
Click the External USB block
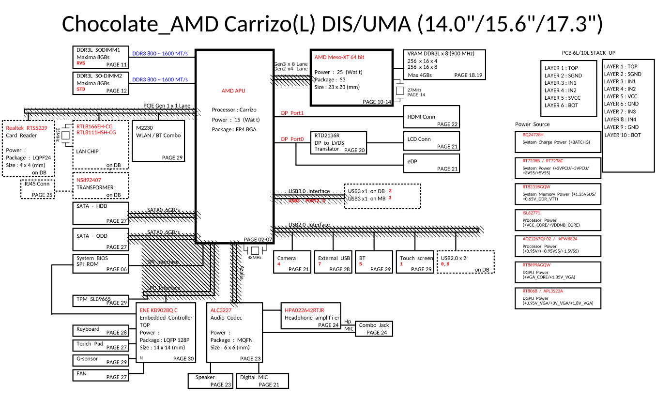tap(333, 262)
